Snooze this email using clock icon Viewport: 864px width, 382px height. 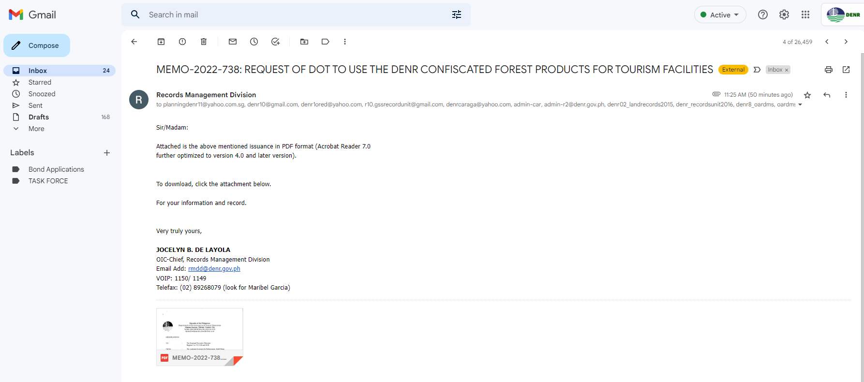254,42
